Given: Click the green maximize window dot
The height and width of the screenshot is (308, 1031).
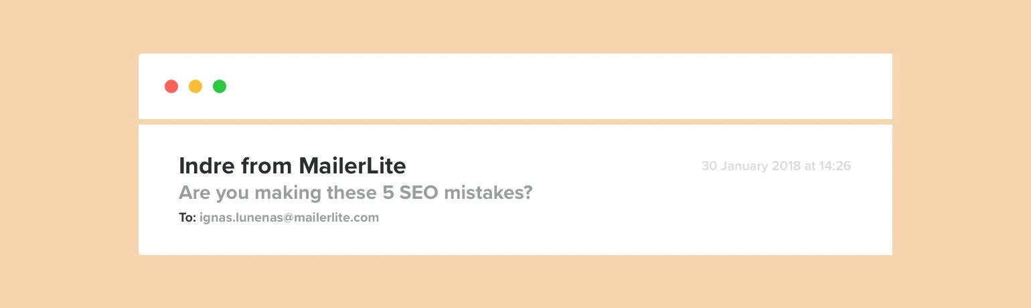Looking at the screenshot, I should [x=220, y=86].
